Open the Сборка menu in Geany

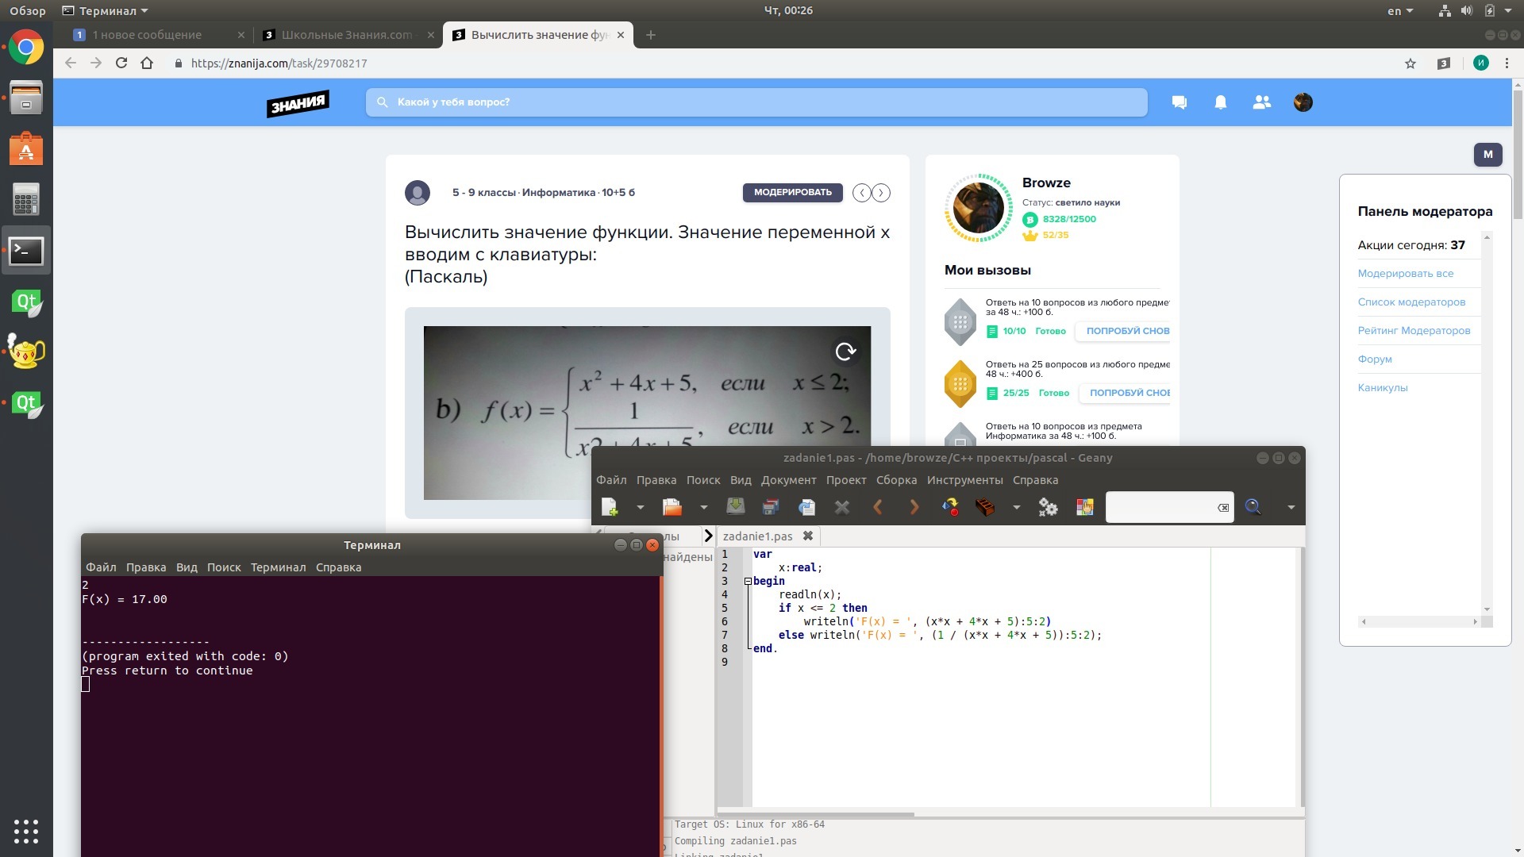[x=896, y=480]
